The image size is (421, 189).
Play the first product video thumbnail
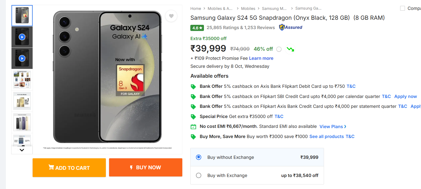point(22,37)
